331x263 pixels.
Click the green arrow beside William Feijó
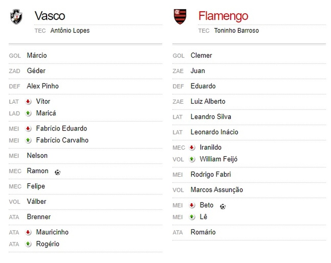[192, 159]
